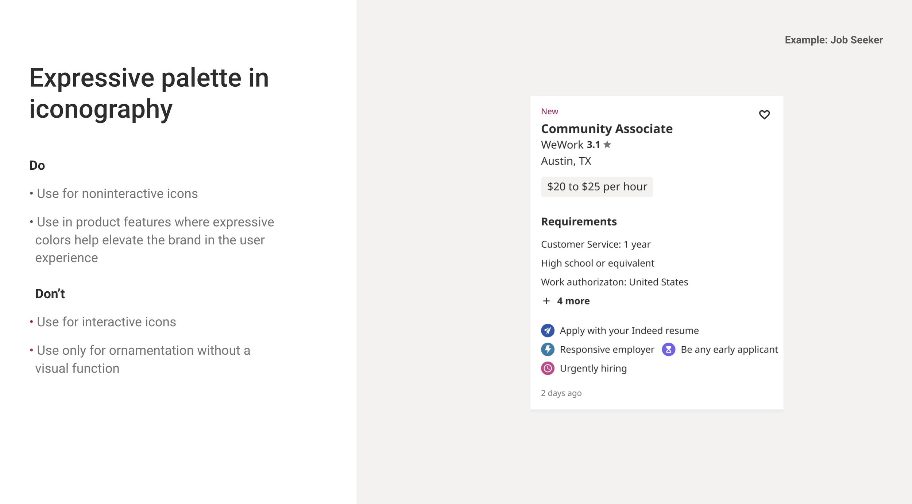Viewport: 912px width, 504px height.
Task: Click the Example: Job Seeker label
Action: [x=834, y=40]
